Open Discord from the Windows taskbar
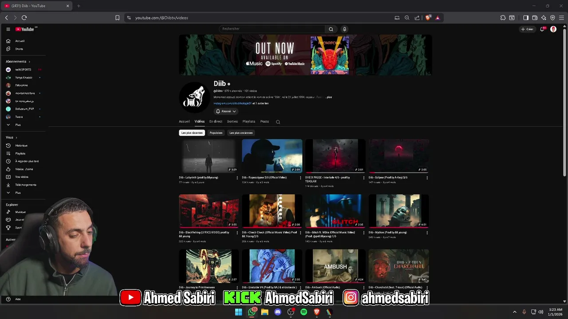 [278, 312]
